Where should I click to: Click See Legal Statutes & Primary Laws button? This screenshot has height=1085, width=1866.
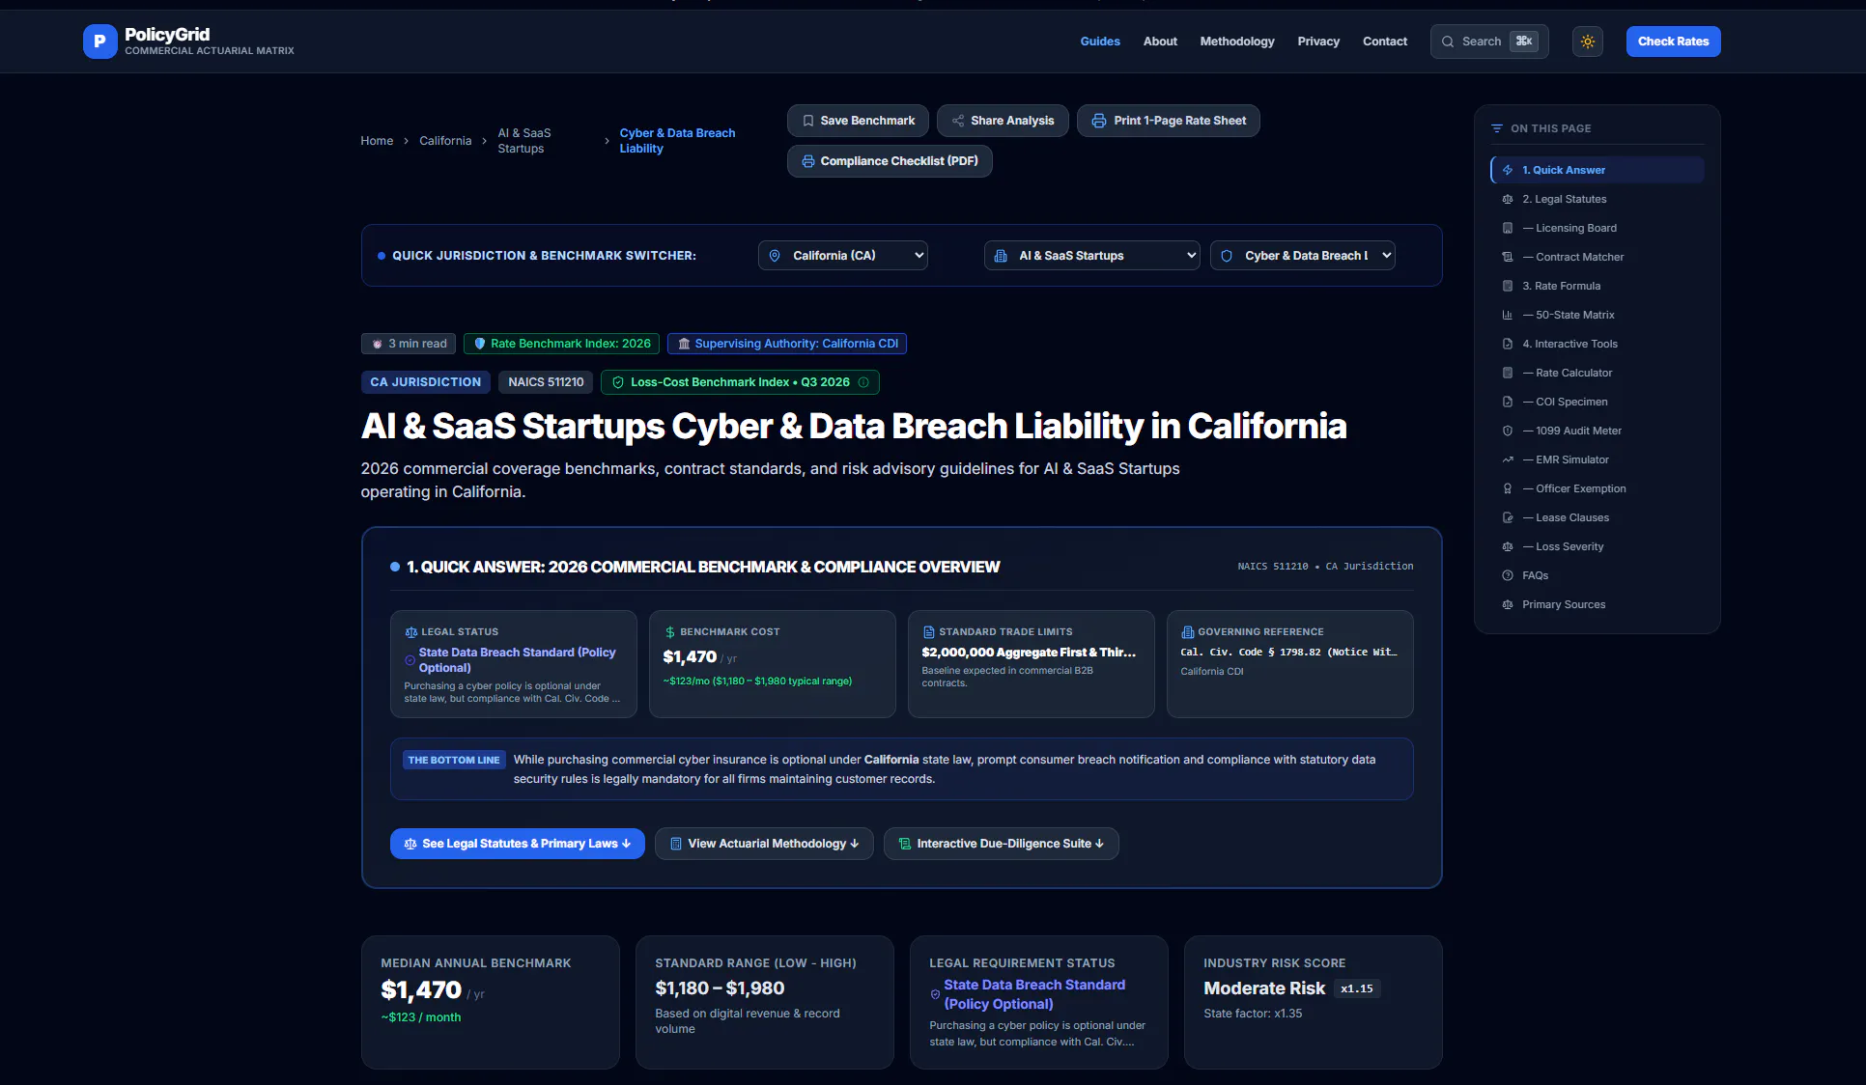[517, 844]
